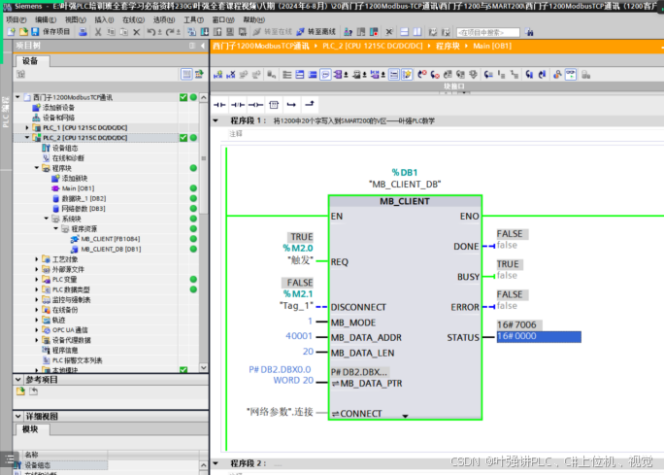This screenshot has width=664, height=475.
Task: Collapse the 参考项目 section
Action: (18, 380)
